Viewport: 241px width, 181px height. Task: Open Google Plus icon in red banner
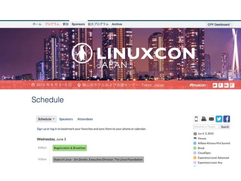click(x=232, y=85)
